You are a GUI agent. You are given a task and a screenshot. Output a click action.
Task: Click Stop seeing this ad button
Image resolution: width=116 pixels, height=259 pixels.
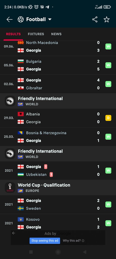[x=45, y=241]
